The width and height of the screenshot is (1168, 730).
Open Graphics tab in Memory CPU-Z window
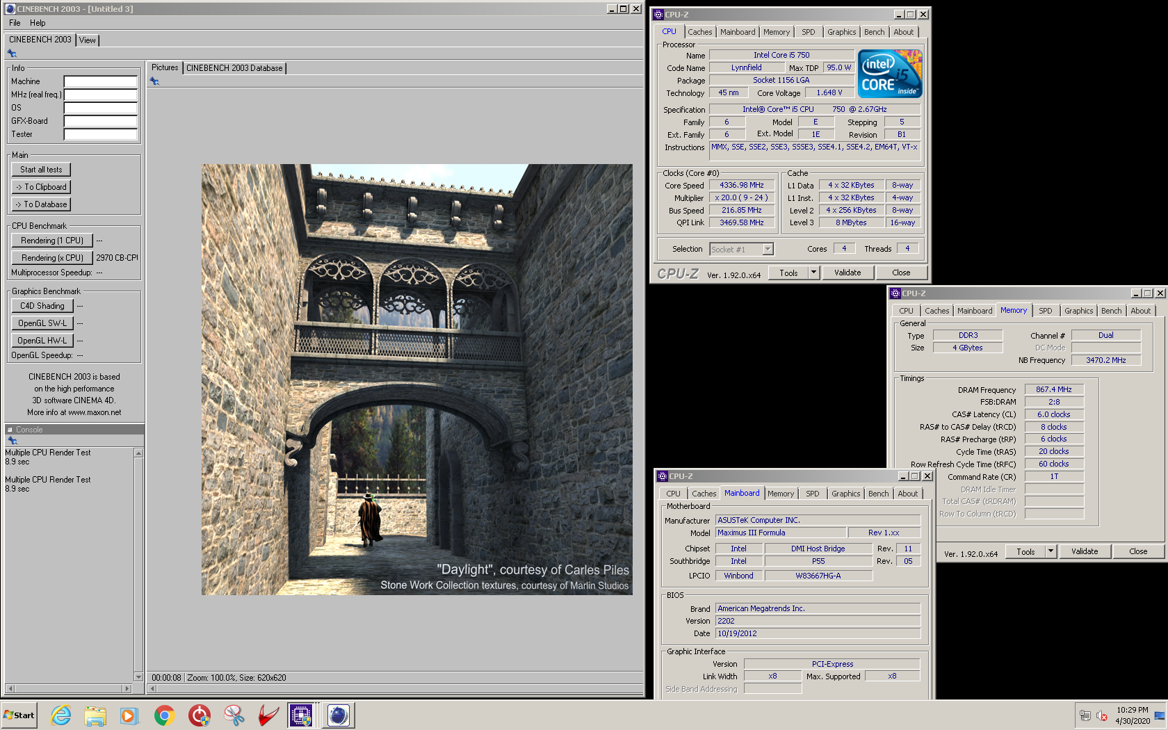coord(1078,311)
